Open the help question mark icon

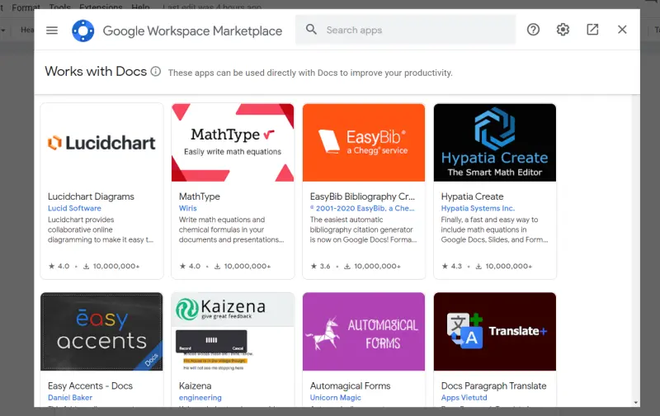(533, 30)
